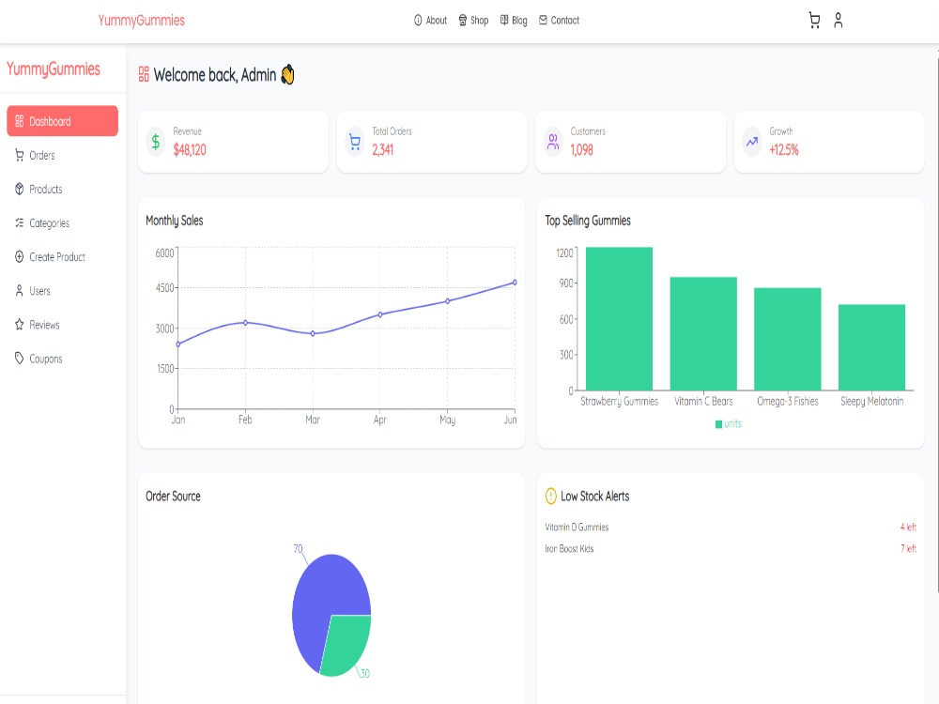Click the 70 label on the pie chart
This screenshot has height=704, width=939.
click(298, 549)
